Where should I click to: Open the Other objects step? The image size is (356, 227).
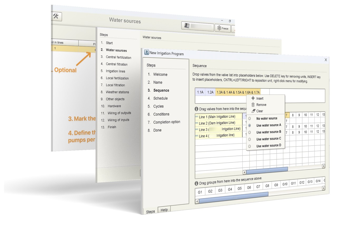115,99
